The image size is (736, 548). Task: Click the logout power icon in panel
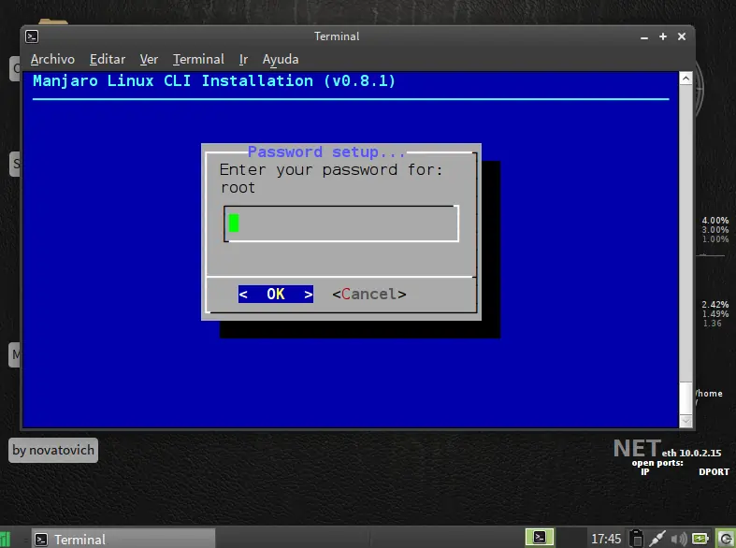726,539
